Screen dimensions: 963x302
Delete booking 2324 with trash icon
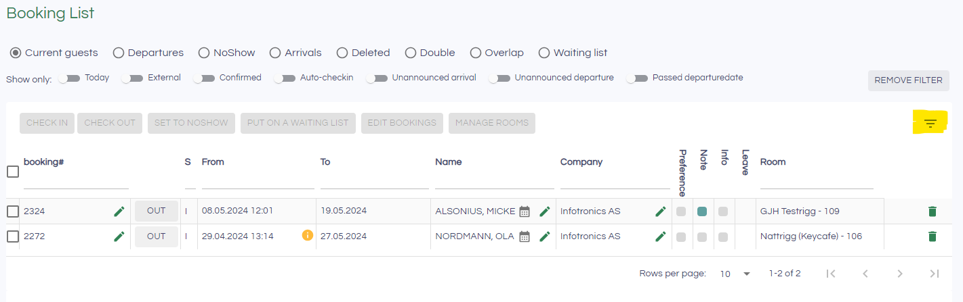click(933, 211)
